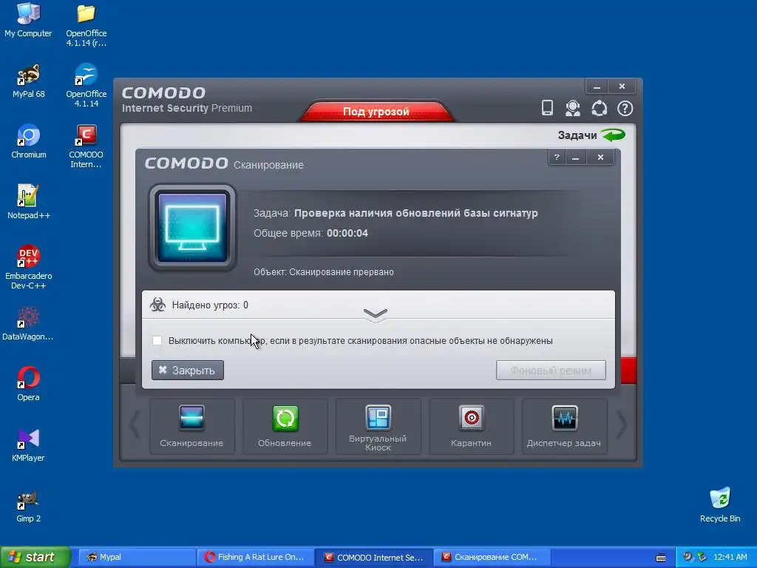
Task: Open the Сканирование tile in Comodo
Action: point(191,426)
